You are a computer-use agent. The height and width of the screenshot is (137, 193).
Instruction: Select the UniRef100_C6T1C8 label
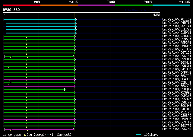[177, 53]
